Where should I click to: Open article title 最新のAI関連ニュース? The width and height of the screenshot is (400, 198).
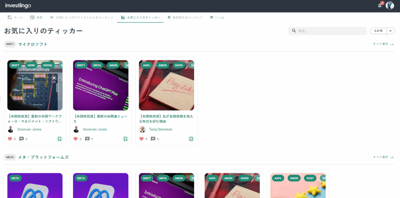(100, 119)
